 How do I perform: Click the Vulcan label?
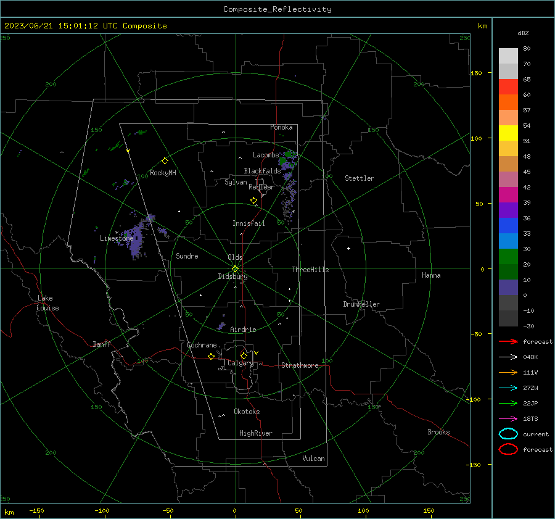[x=313, y=459]
